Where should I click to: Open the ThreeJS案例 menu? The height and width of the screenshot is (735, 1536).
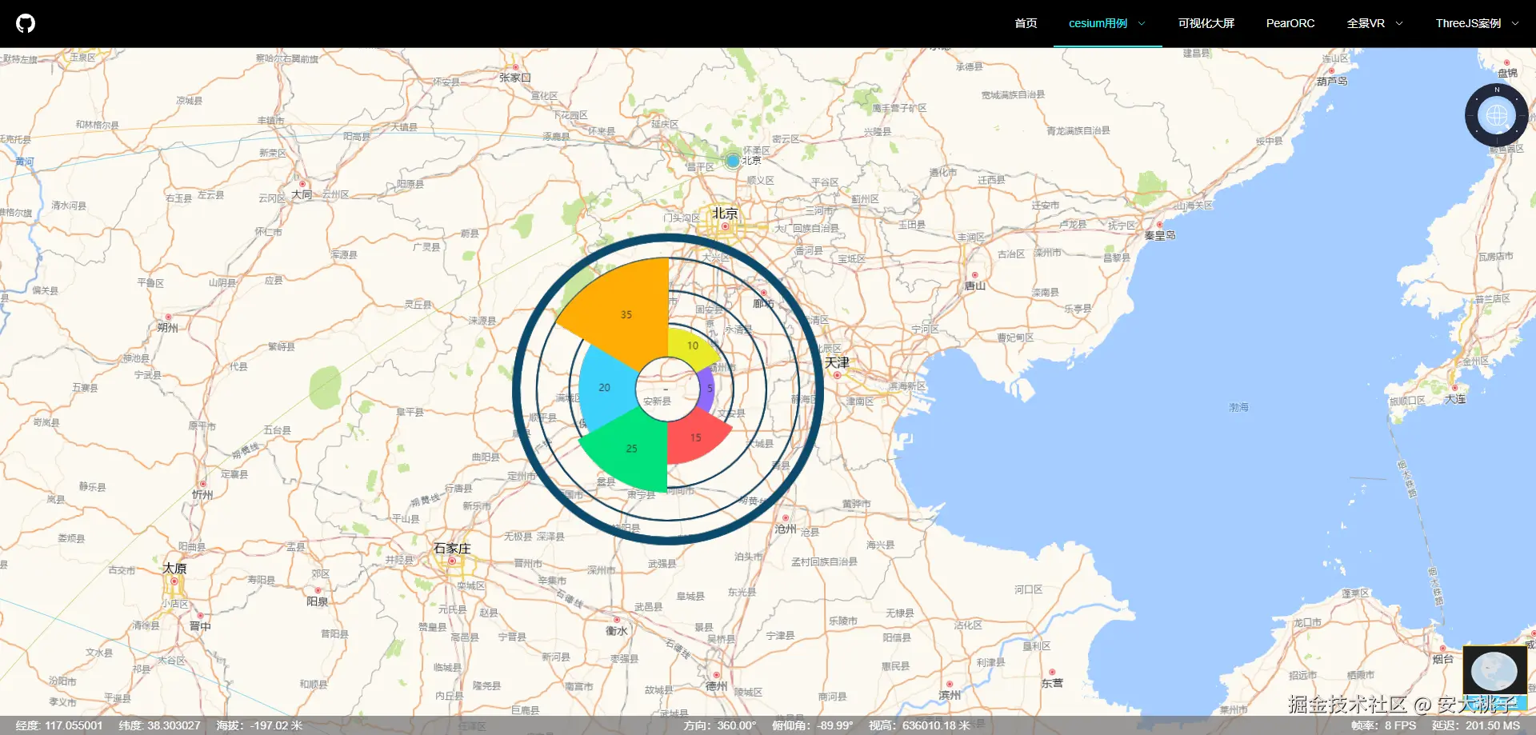coord(1468,23)
